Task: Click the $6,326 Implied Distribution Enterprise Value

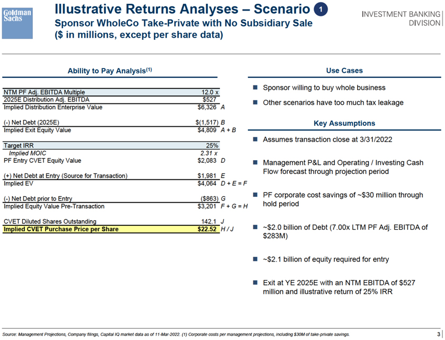Action: (207, 107)
